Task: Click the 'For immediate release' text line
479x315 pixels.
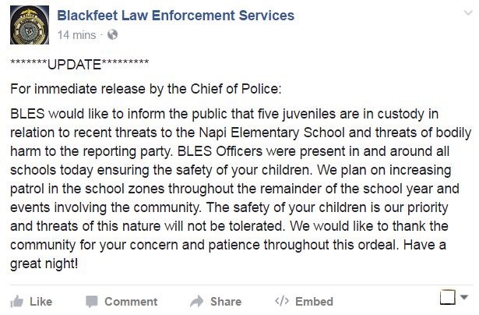Action: (146, 89)
